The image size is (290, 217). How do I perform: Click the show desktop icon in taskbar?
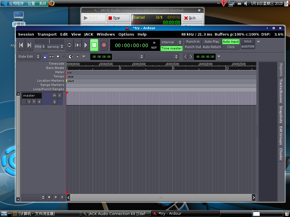[4, 214]
